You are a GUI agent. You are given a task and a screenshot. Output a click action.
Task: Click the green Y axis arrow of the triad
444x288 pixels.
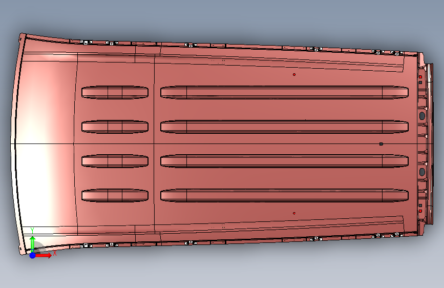(33, 243)
